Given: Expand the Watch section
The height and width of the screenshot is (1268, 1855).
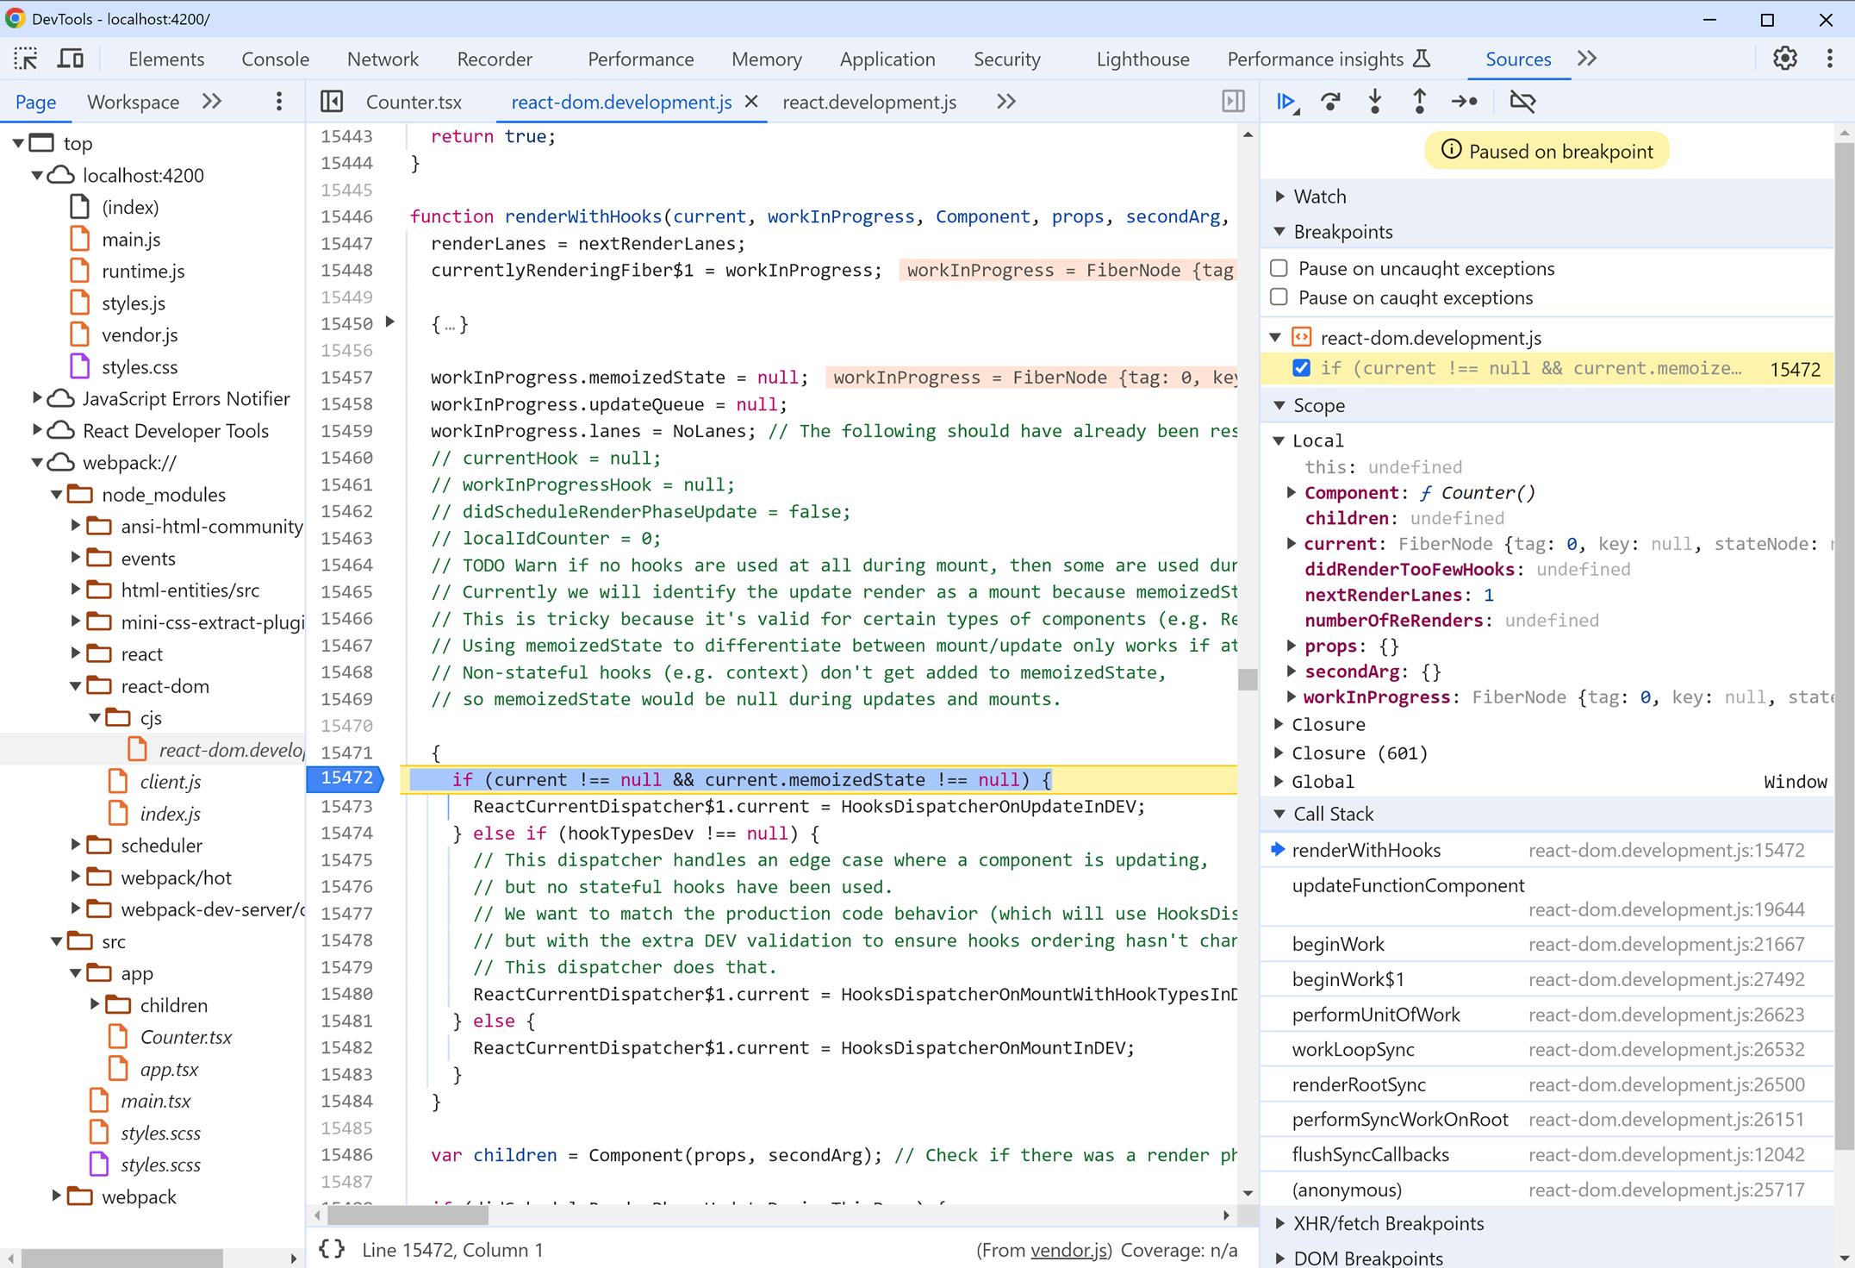Looking at the screenshot, I should coord(1280,197).
